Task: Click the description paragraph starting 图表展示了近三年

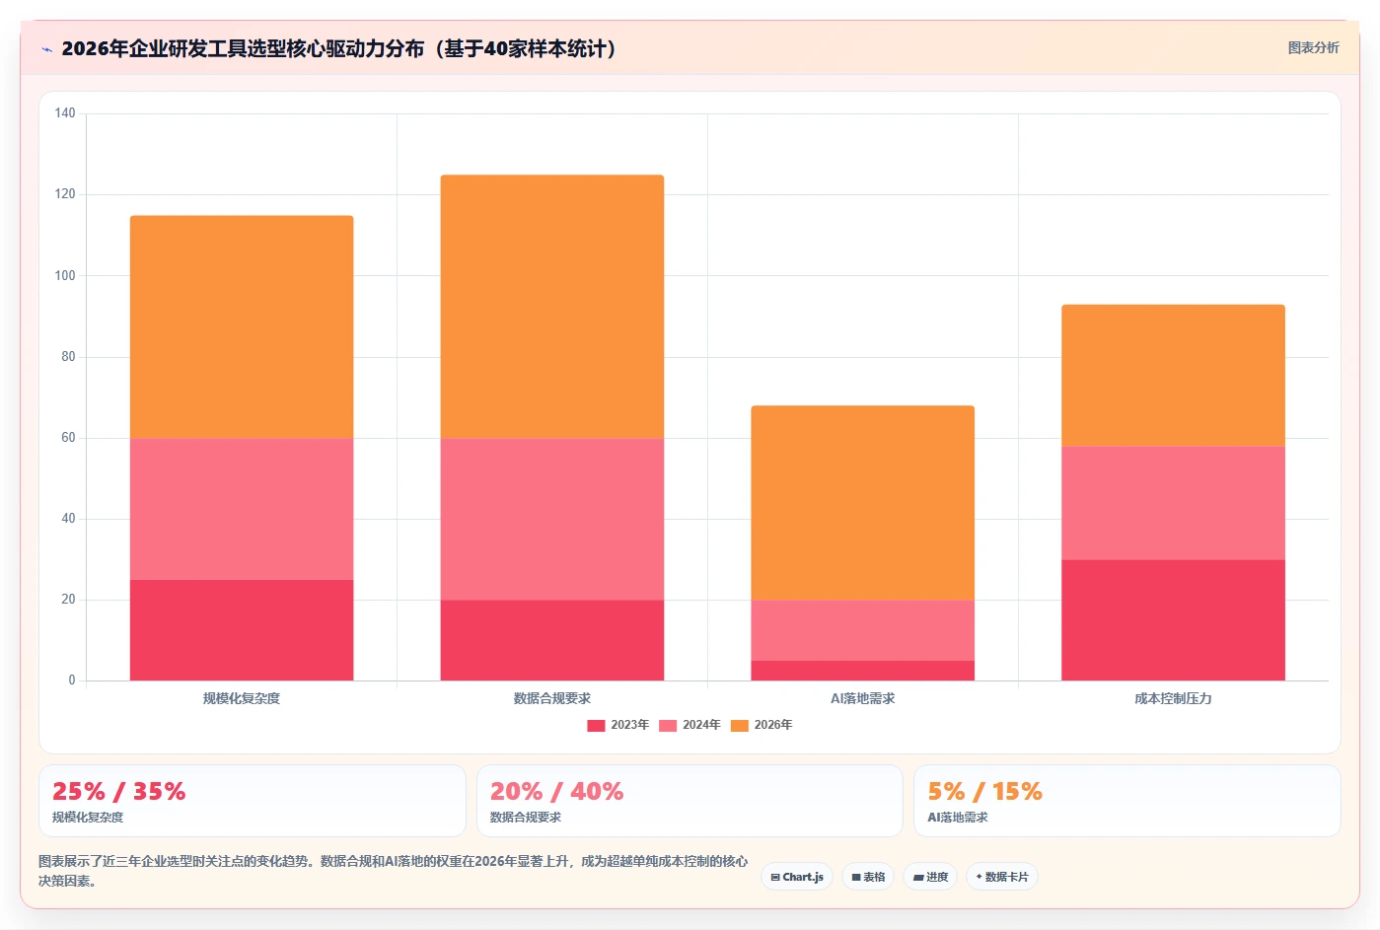Action: pyautogui.click(x=394, y=871)
